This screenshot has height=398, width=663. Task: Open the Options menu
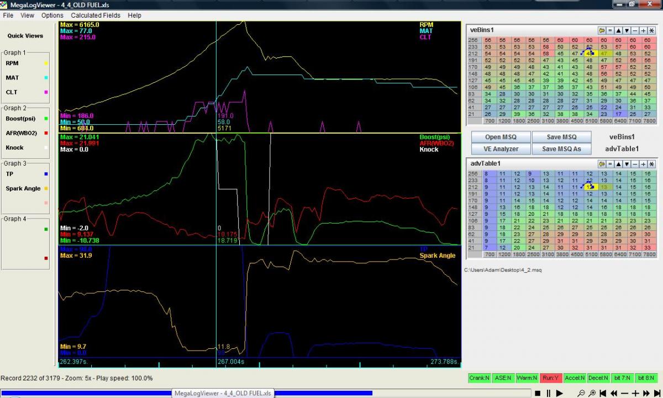pyautogui.click(x=52, y=15)
